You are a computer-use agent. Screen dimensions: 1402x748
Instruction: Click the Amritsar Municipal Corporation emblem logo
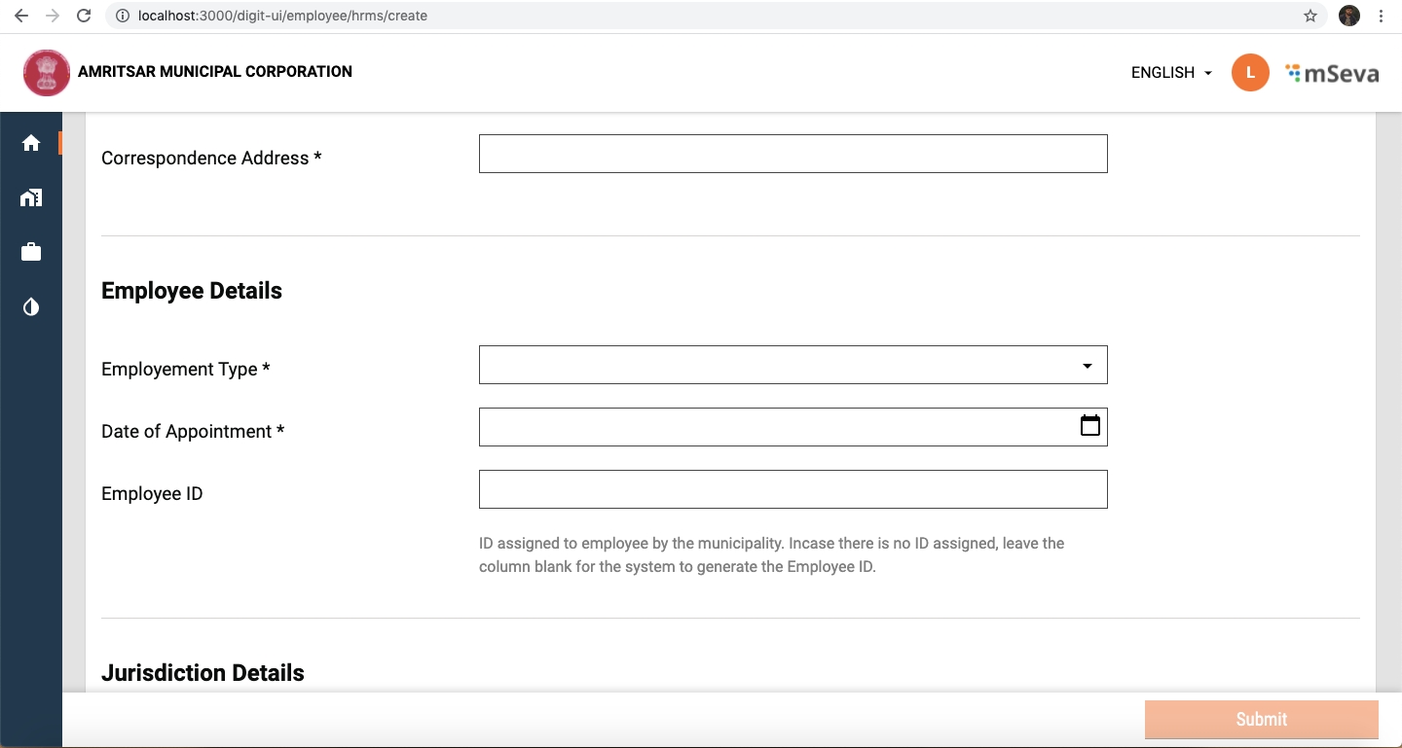(x=47, y=73)
